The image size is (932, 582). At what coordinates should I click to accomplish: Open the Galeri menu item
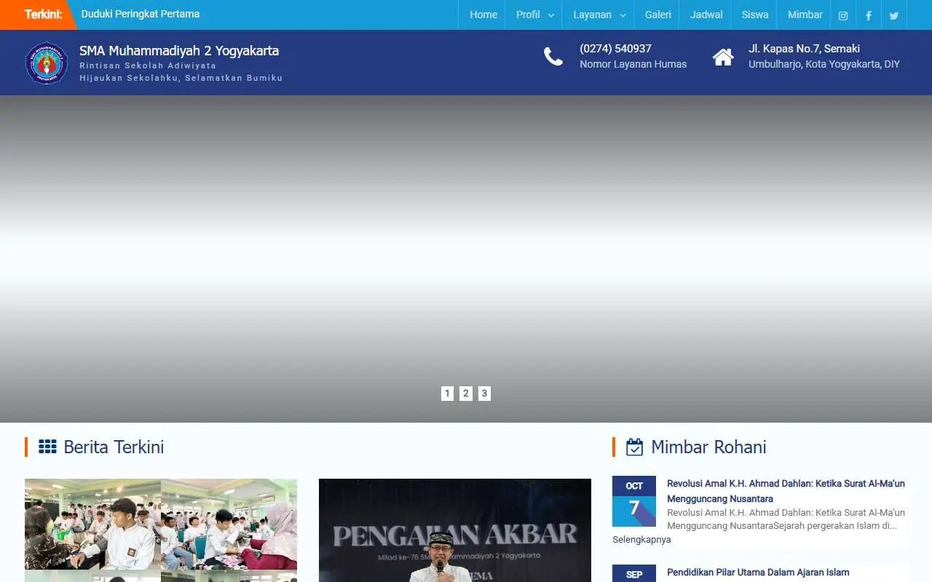(658, 15)
